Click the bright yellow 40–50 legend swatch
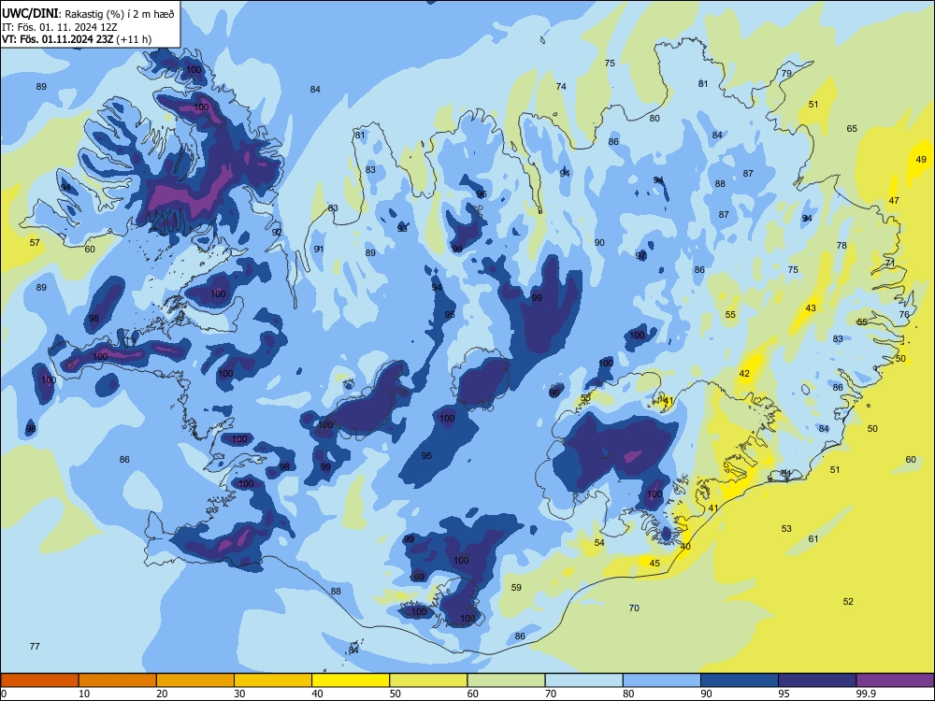Screen dimensions: 935x701 [351, 680]
